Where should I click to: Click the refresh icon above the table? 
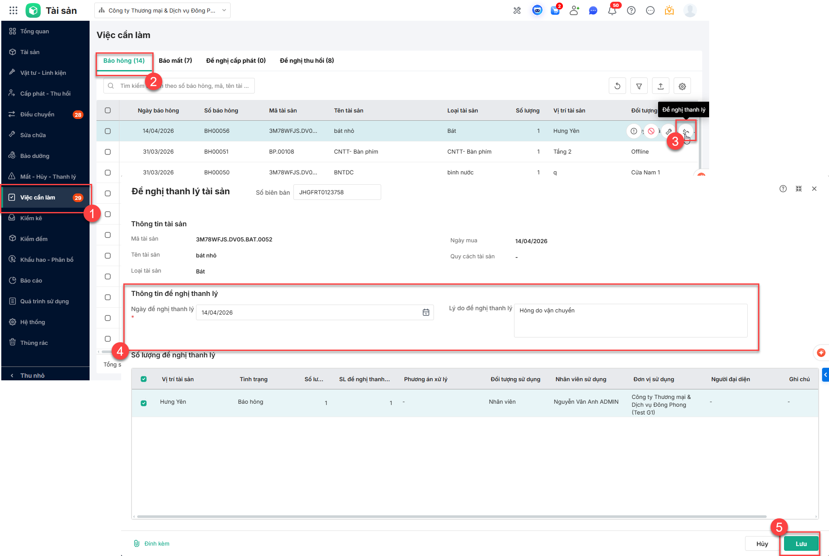tap(617, 86)
